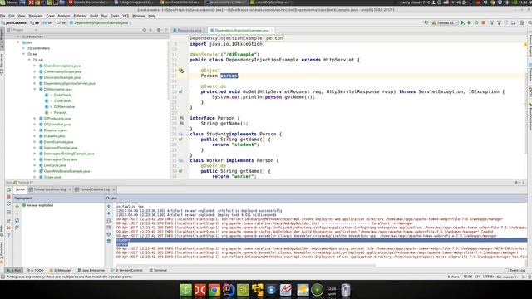Open Project panel settings gear icon
This screenshot has width=532, height=299.
click(x=159, y=30)
